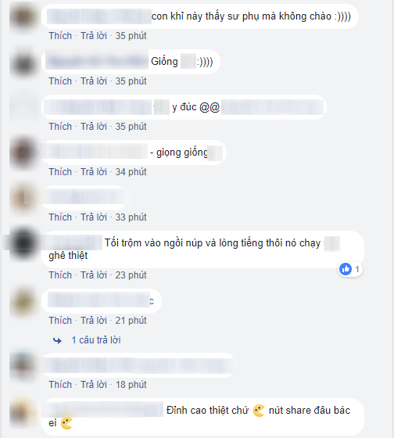Image resolution: width=394 pixels, height=438 pixels.
Task: Click the reply arrow icon beside '1 câu trả lời'
Action: click(x=57, y=340)
